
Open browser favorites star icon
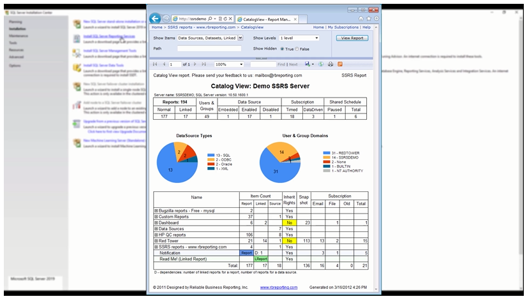pos(369,19)
